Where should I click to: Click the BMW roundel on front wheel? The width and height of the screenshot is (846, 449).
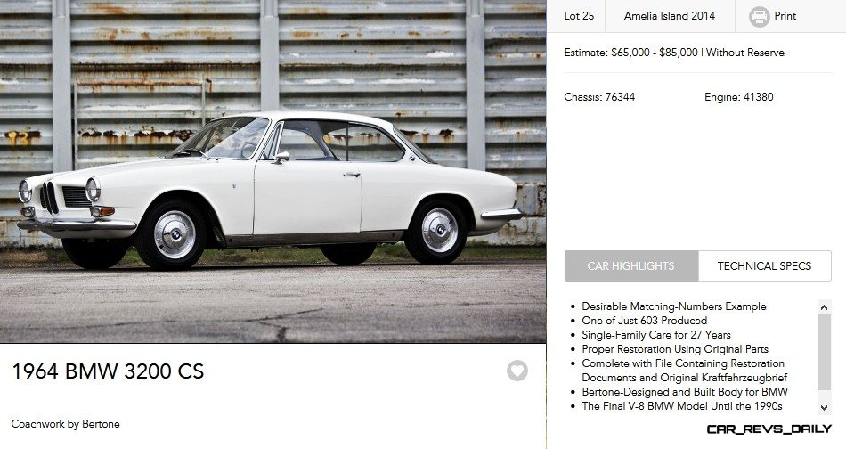(175, 234)
